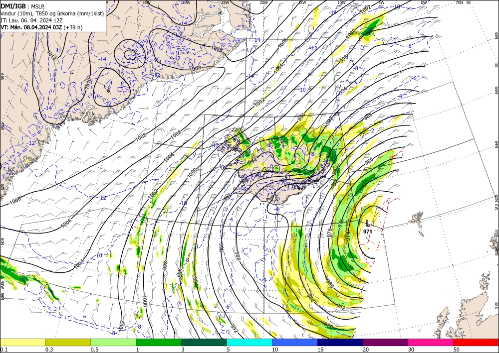Pick the blue 10–15 legend swatch

(x=295, y=342)
